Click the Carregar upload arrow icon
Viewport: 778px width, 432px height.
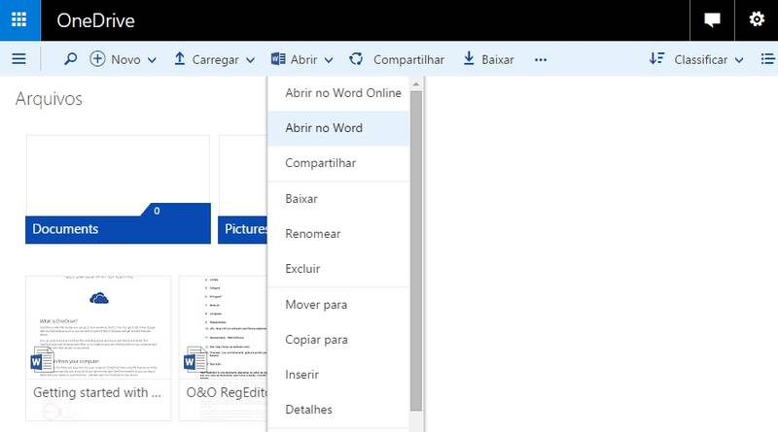tap(180, 59)
